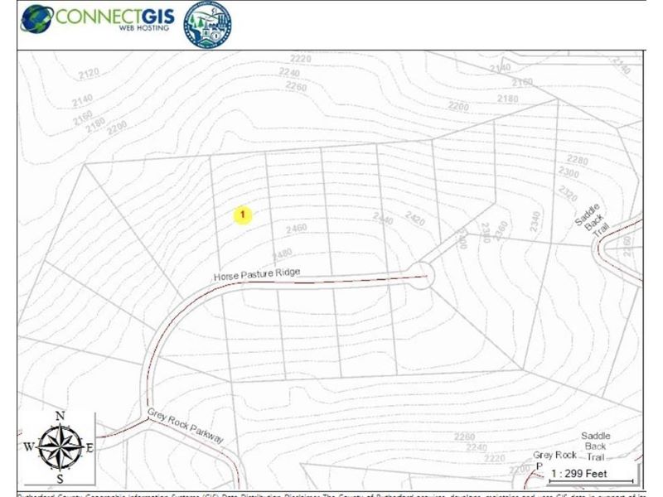Click the cul-de-sac circle ending Horse Pasture Ridge
The image size is (663, 497).
click(x=420, y=276)
